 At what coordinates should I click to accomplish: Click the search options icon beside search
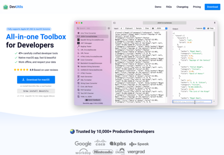(109, 28)
